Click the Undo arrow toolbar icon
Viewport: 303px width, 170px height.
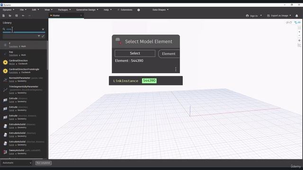point(23,16)
